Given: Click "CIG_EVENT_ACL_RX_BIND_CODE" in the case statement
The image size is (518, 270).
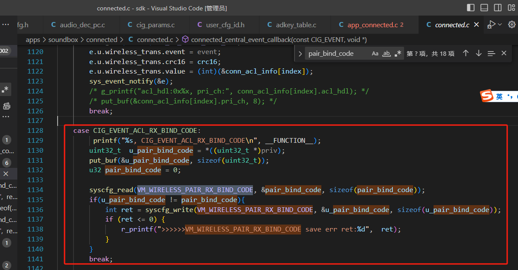Looking at the screenshot, I should 145,131.
